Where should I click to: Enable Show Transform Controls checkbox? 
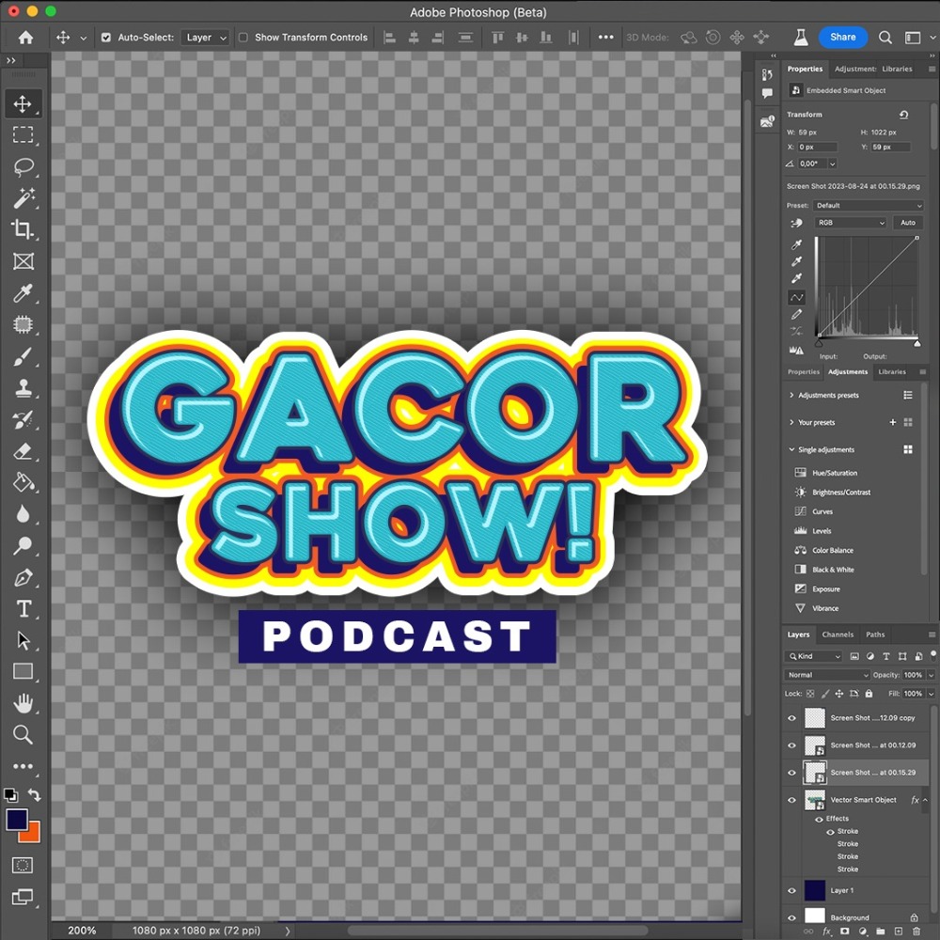(243, 38)
